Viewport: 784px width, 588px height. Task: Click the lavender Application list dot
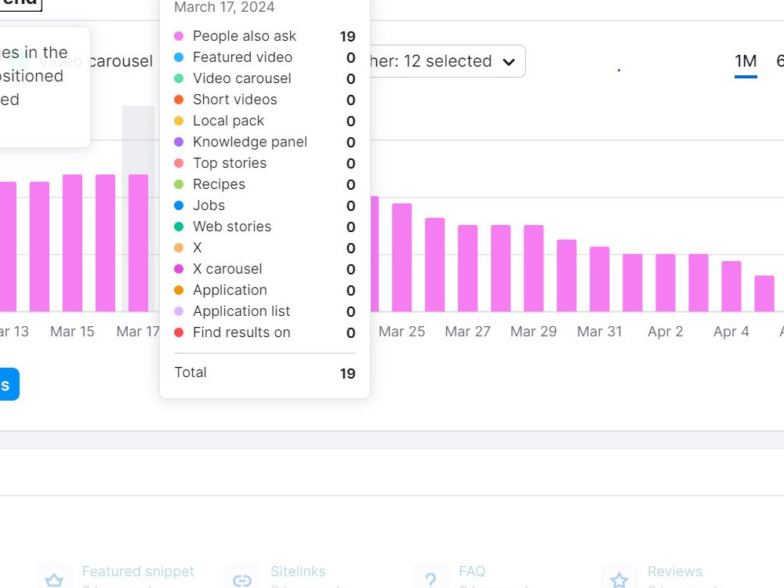coord(179,311)
